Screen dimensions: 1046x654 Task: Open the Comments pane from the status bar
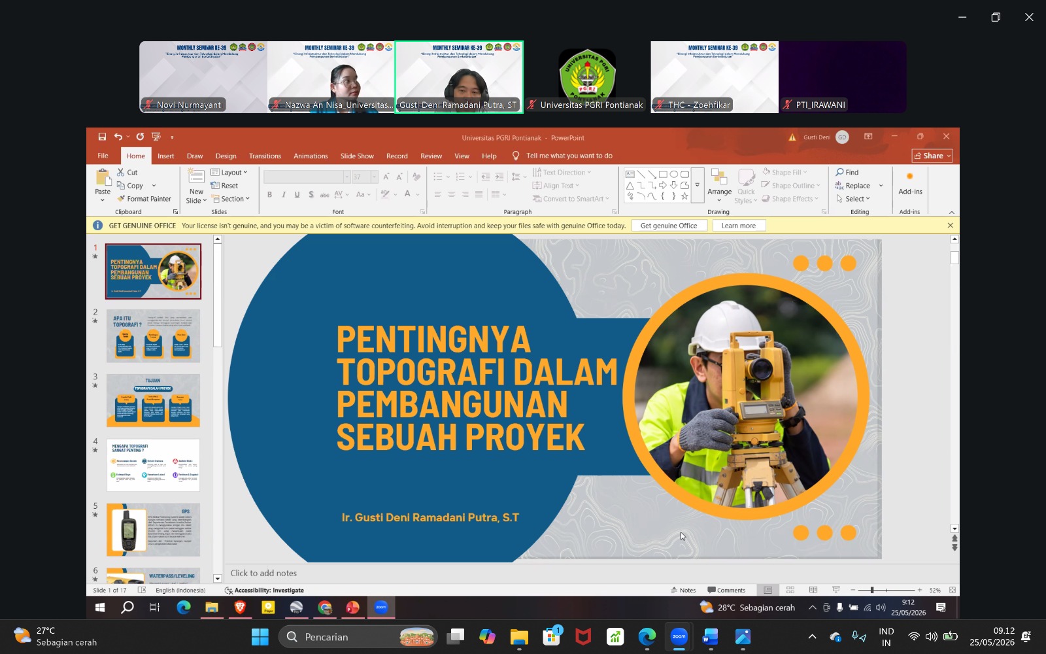pyautogui.click(x=726, y=590)
